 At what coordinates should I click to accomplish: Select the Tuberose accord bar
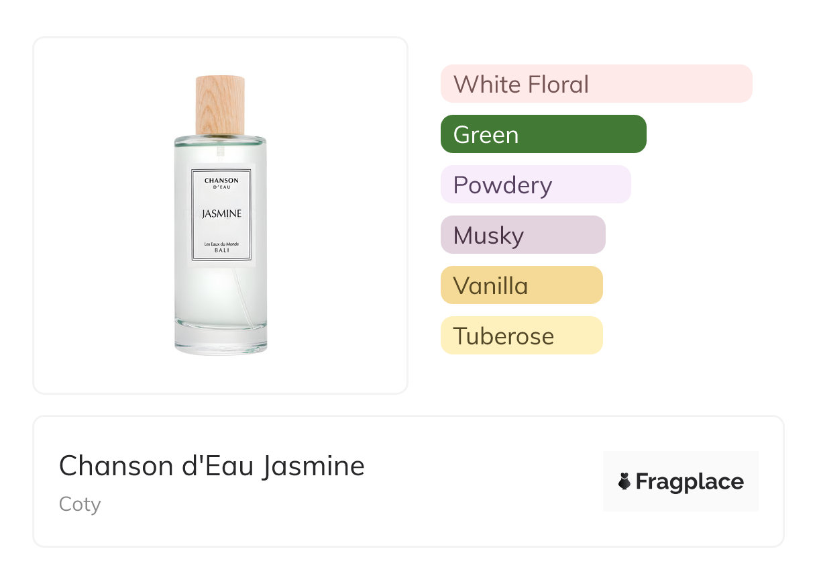[521, 336]
